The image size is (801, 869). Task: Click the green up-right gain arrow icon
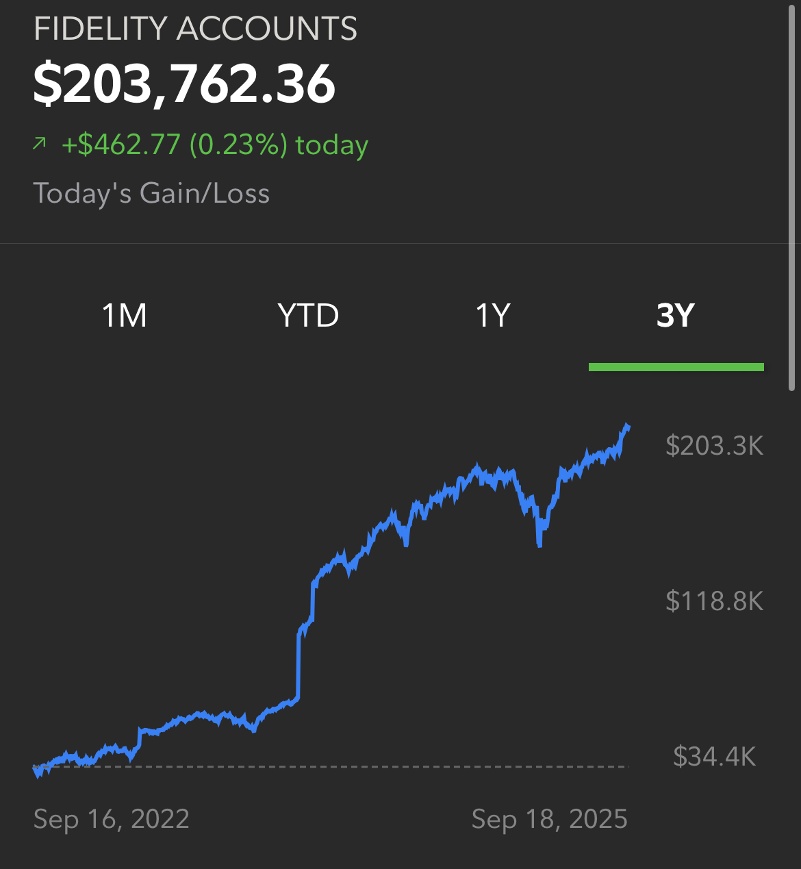pos(40,144)
